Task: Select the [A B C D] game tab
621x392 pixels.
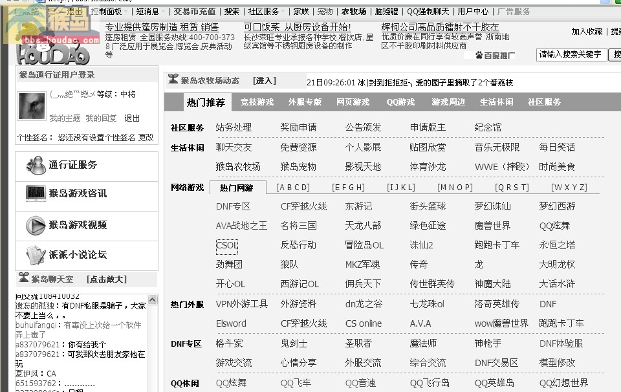Action: [293, 188]
